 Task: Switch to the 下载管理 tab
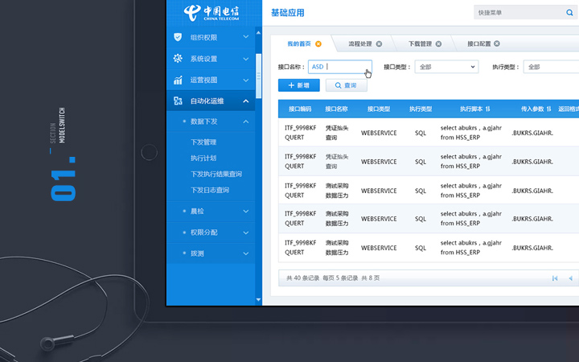pos(420,44)
